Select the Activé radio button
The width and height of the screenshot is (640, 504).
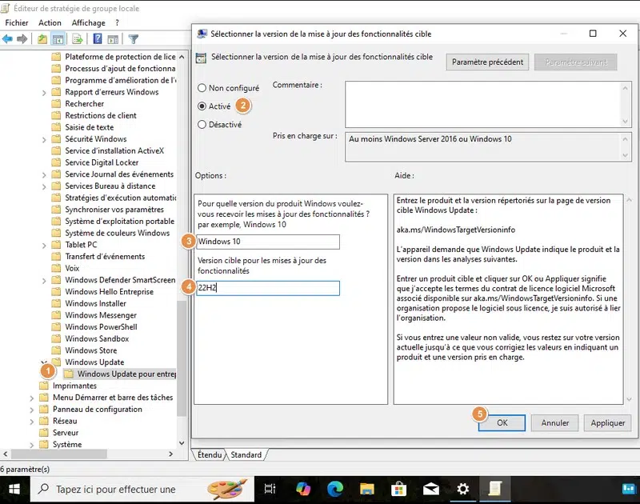coord(202,106)
